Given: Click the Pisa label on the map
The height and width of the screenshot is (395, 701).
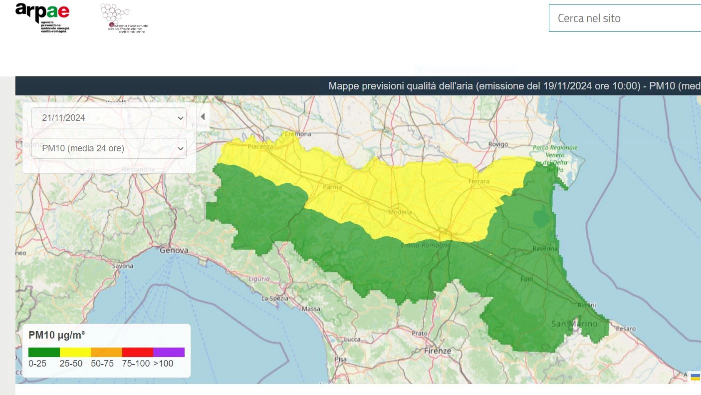Looking at the screenshot, I should pyautogui.click(x=341, y=360).
